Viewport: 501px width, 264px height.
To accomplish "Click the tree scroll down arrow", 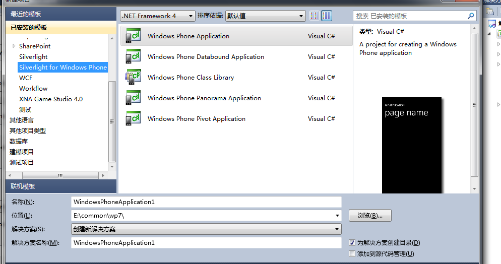I will [x=112, y=167].
